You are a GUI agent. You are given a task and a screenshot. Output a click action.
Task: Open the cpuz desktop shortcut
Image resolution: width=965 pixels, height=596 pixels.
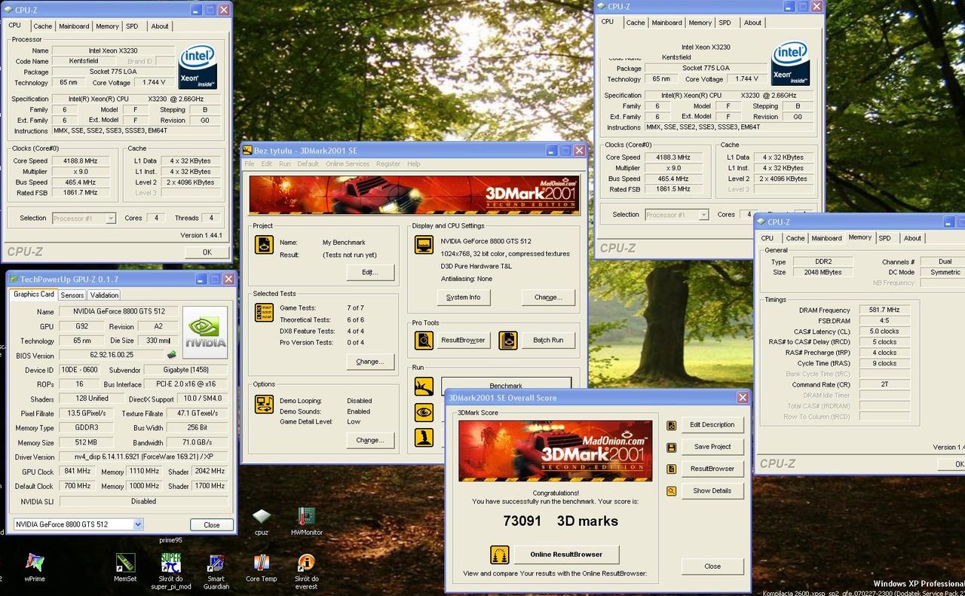click(261, 517)
